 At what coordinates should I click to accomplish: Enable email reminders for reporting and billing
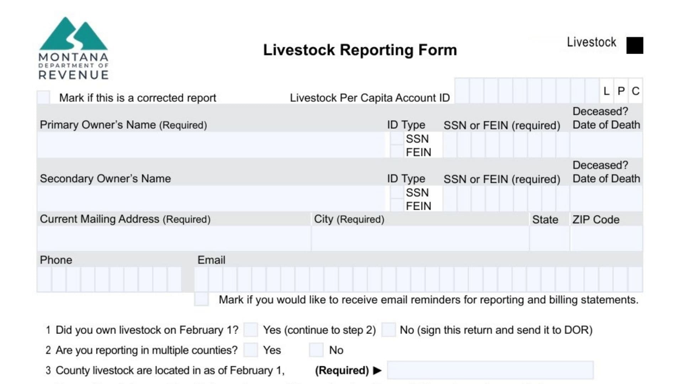pyautogui.click(x=202, y=300)
